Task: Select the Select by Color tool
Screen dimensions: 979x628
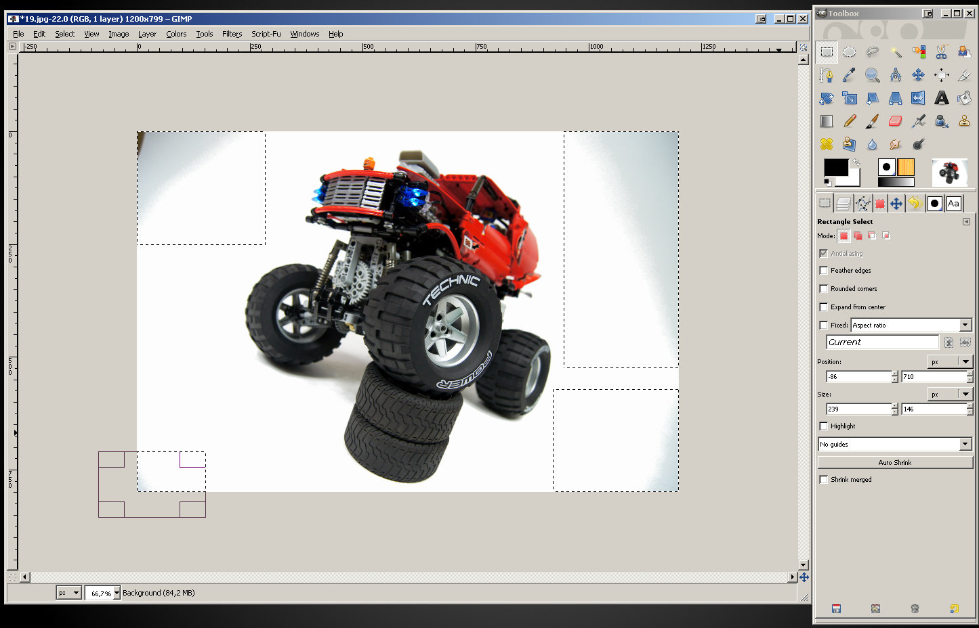Action: [x=919, y=52]
